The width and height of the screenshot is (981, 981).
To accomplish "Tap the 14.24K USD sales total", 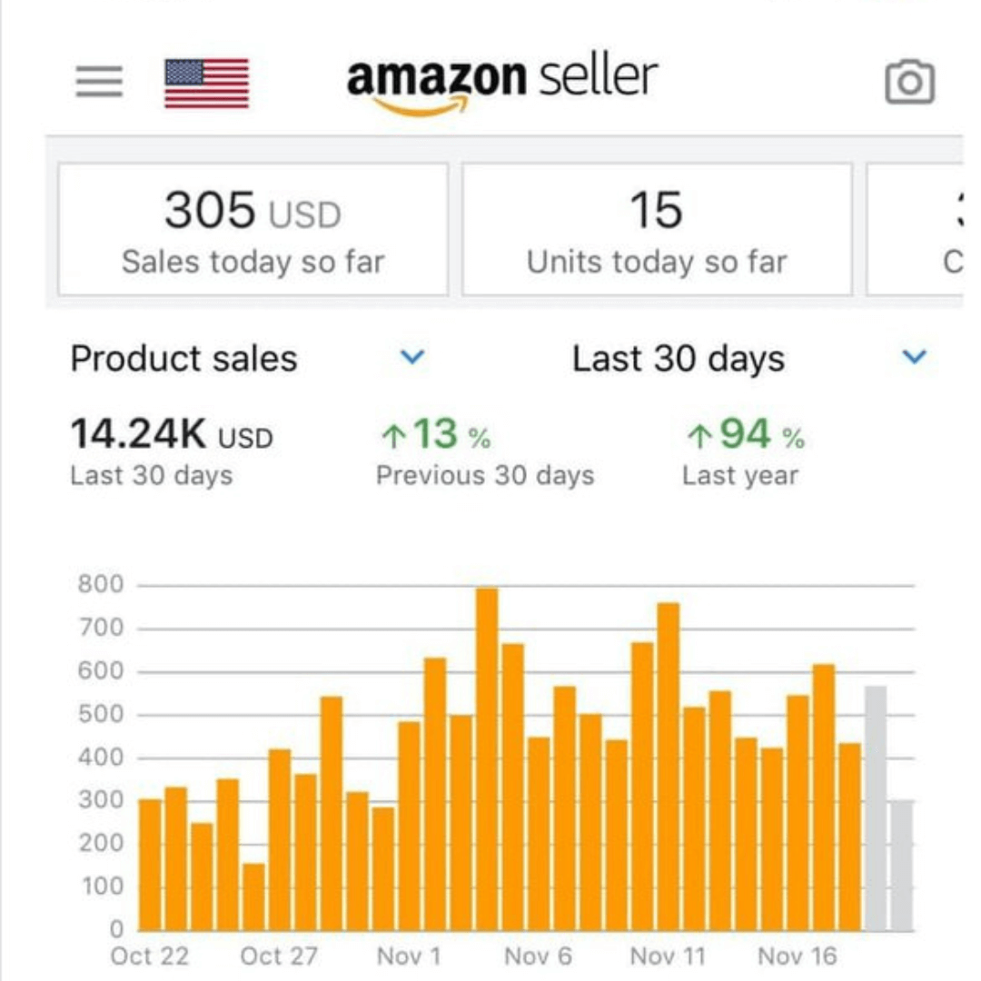I will pos(171,435).
